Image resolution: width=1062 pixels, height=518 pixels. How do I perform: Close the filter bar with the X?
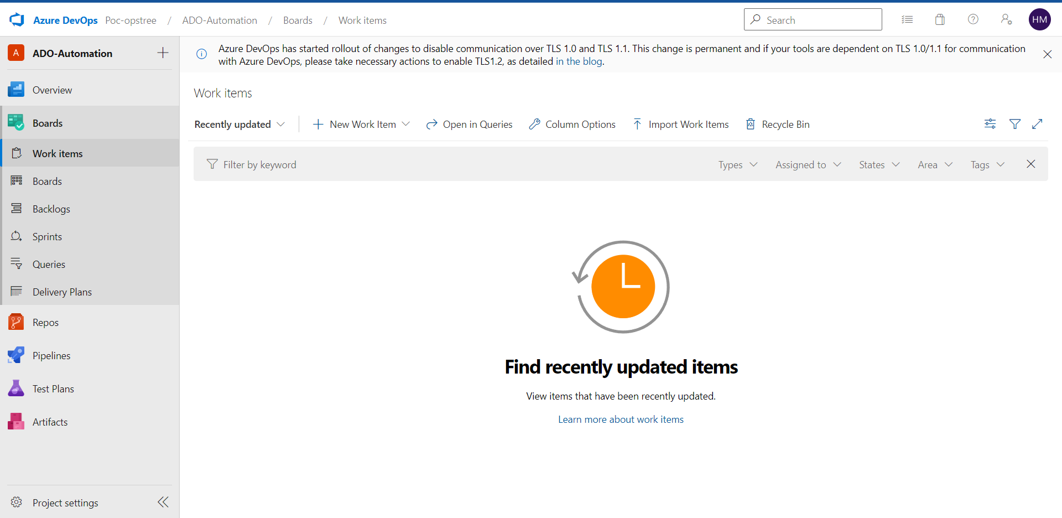[1030, 164]
